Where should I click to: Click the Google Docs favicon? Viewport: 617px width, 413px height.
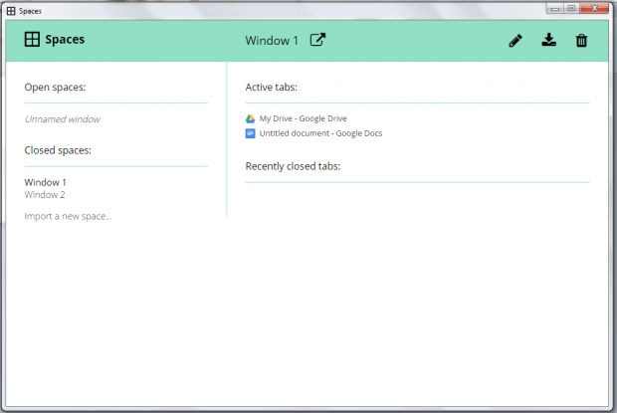(x=250, y=133)
